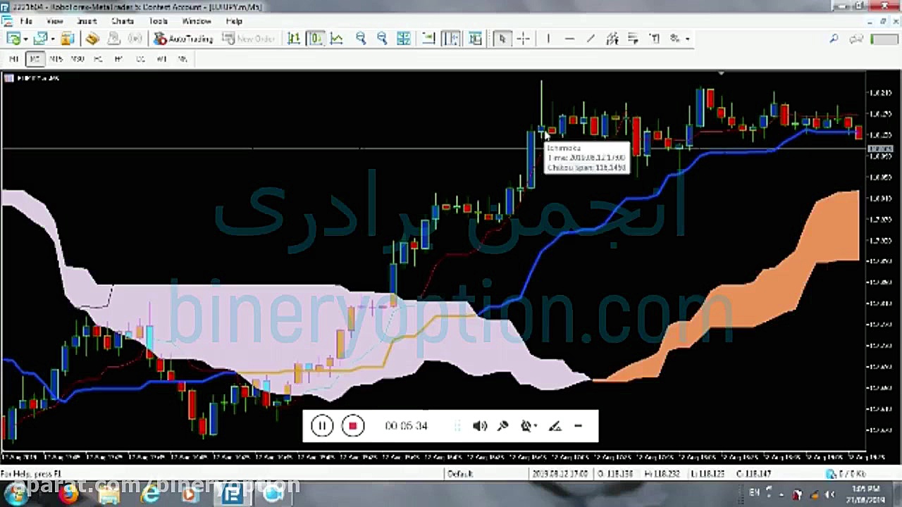Open the Windows Start button
902x507 pixels.
(16, 494)
